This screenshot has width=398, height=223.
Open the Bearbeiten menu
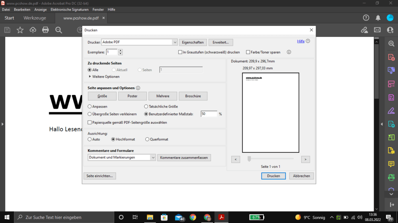tap(22, 10)
